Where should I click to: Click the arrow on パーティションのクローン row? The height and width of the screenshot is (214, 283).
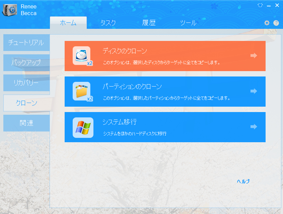pyautogui.click(x=254, y=91)
